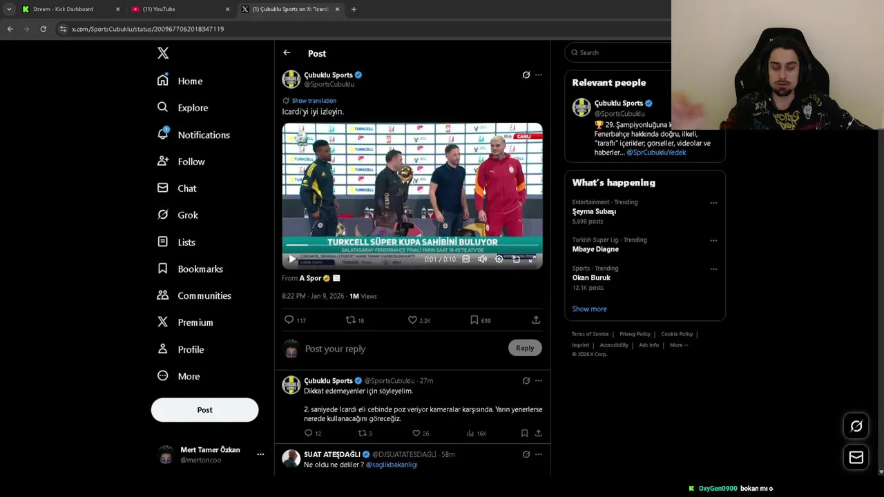The height and width of the screenshot is (497, 884).
Task: Toggle video captions
Action: click(465, 260)
